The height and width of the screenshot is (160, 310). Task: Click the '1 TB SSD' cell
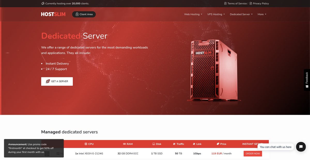click(x=157, y=154)
